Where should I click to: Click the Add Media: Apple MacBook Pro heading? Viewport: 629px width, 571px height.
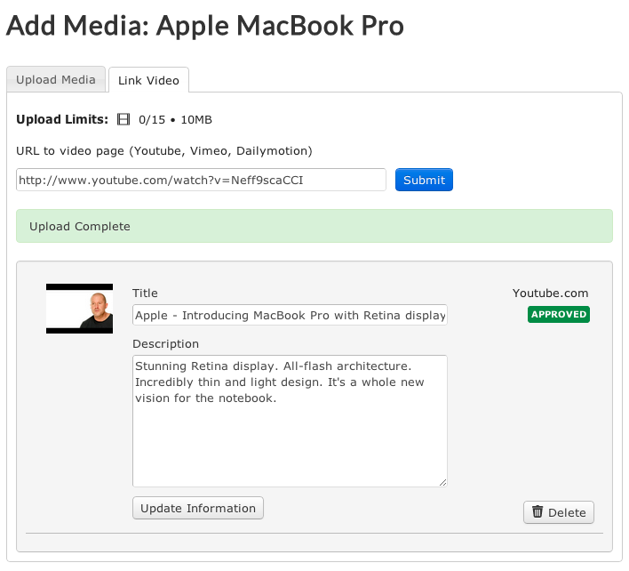click(x=205, y=27)
